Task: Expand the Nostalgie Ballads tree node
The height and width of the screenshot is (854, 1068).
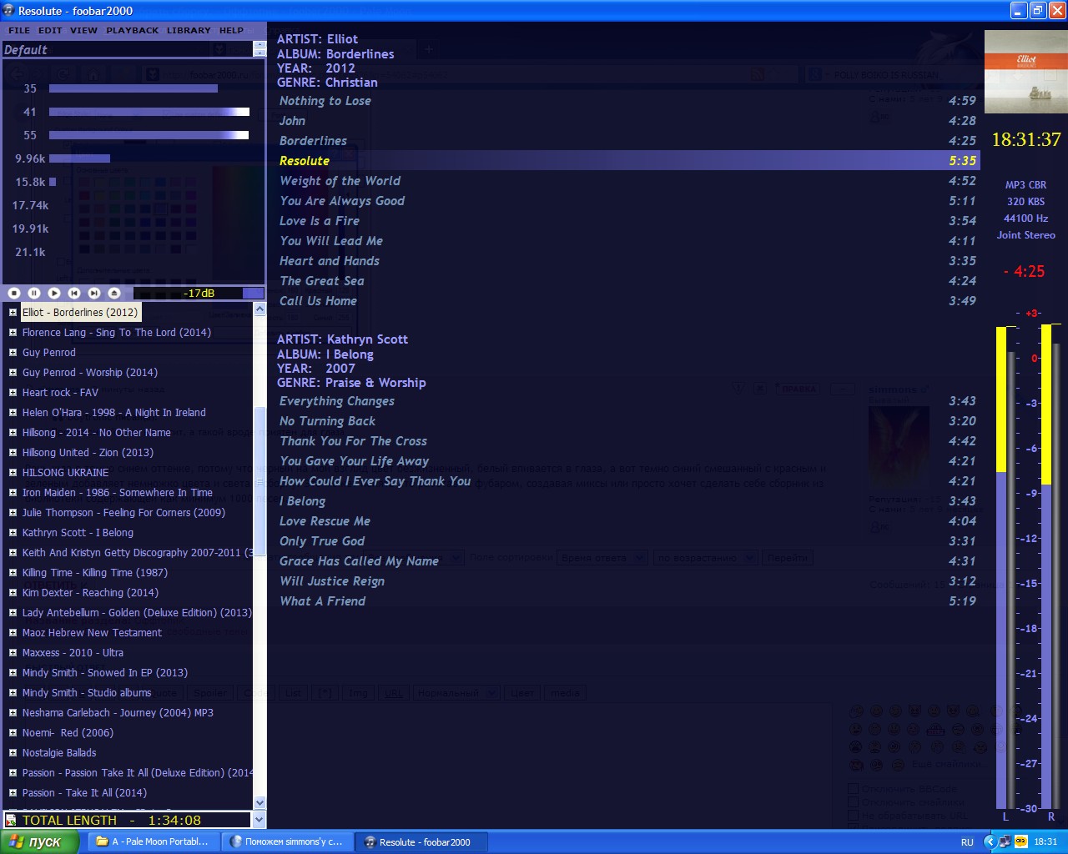Action: click(x=13, y=753)
